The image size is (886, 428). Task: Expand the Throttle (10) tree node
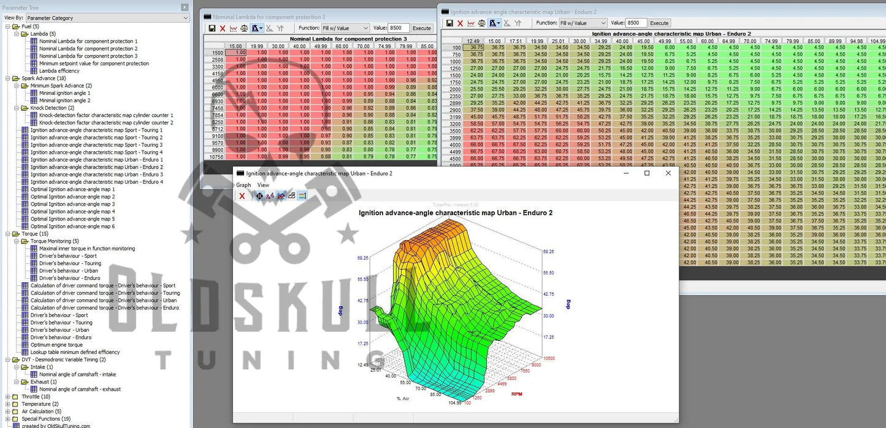8,397
